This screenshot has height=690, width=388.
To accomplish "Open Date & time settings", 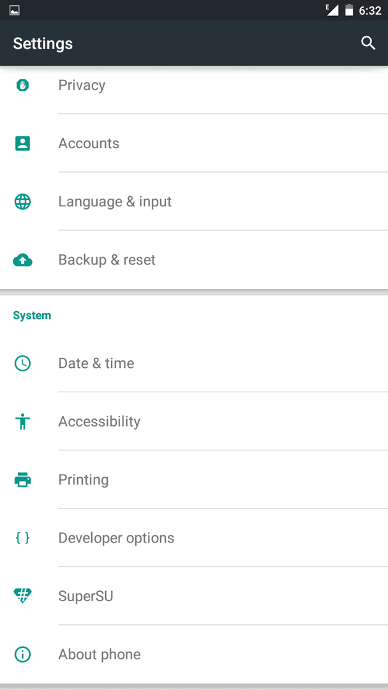I will [194, 363].
